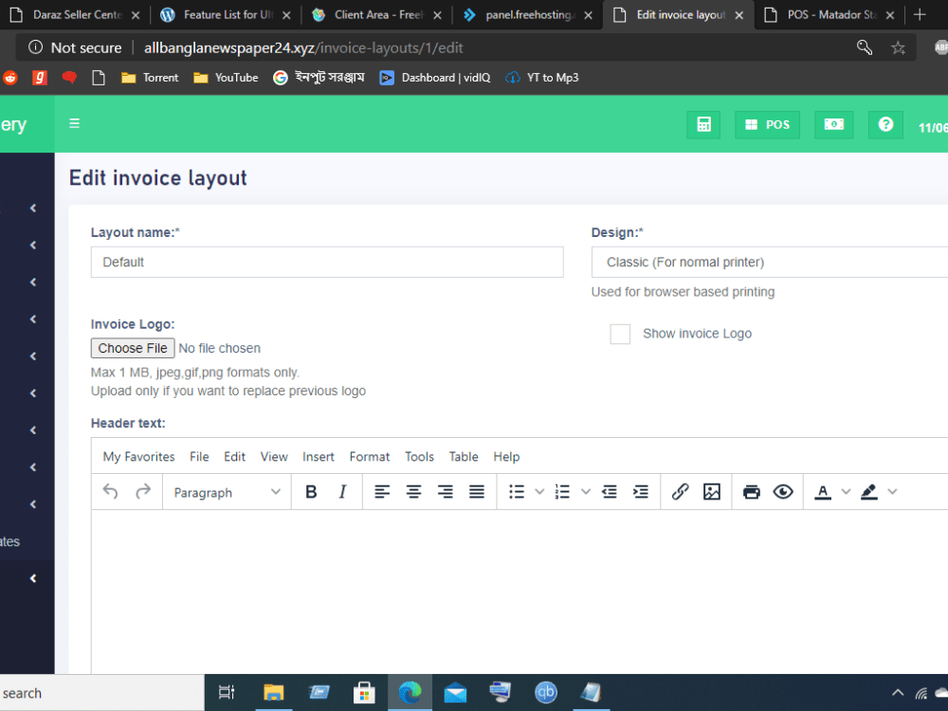Apply text color with A icon
This screenshot has height=711, width=948.
click(822, 491)
